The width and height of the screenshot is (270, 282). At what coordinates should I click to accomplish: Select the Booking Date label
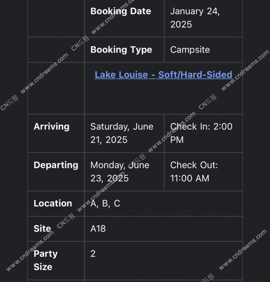(121, 11)
